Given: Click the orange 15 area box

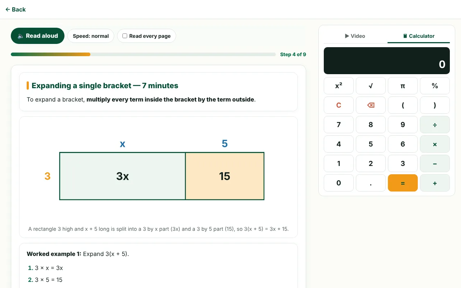Looking at the screenshot, I should point(225,176).
